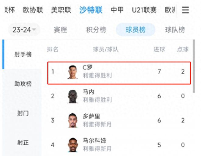This screenshot has width=201, height=156.
Task: Open the hamburger menu icon
Action: (x=185, y=10)
